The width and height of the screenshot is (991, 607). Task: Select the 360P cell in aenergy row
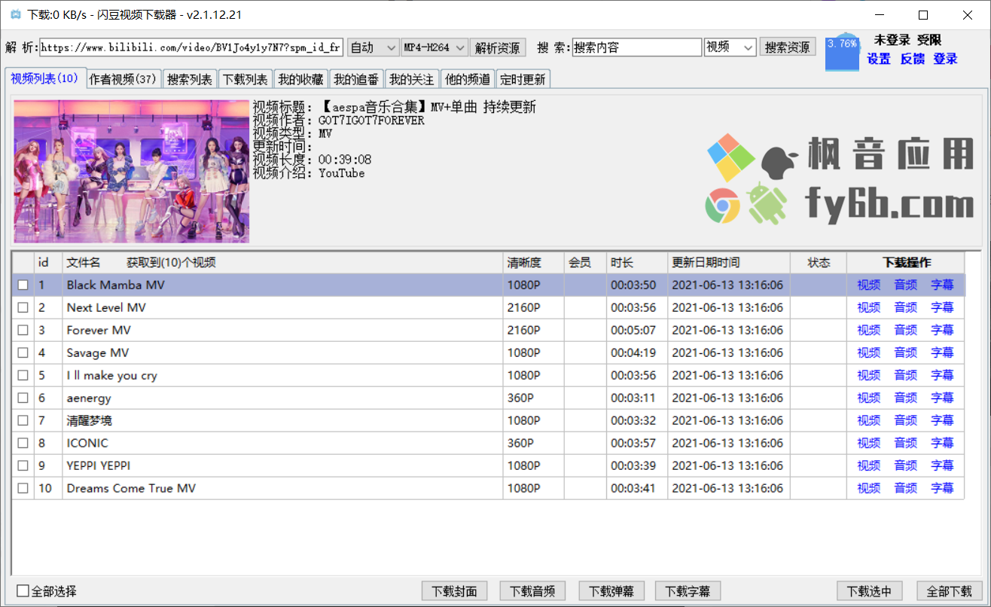pos(533,398)
